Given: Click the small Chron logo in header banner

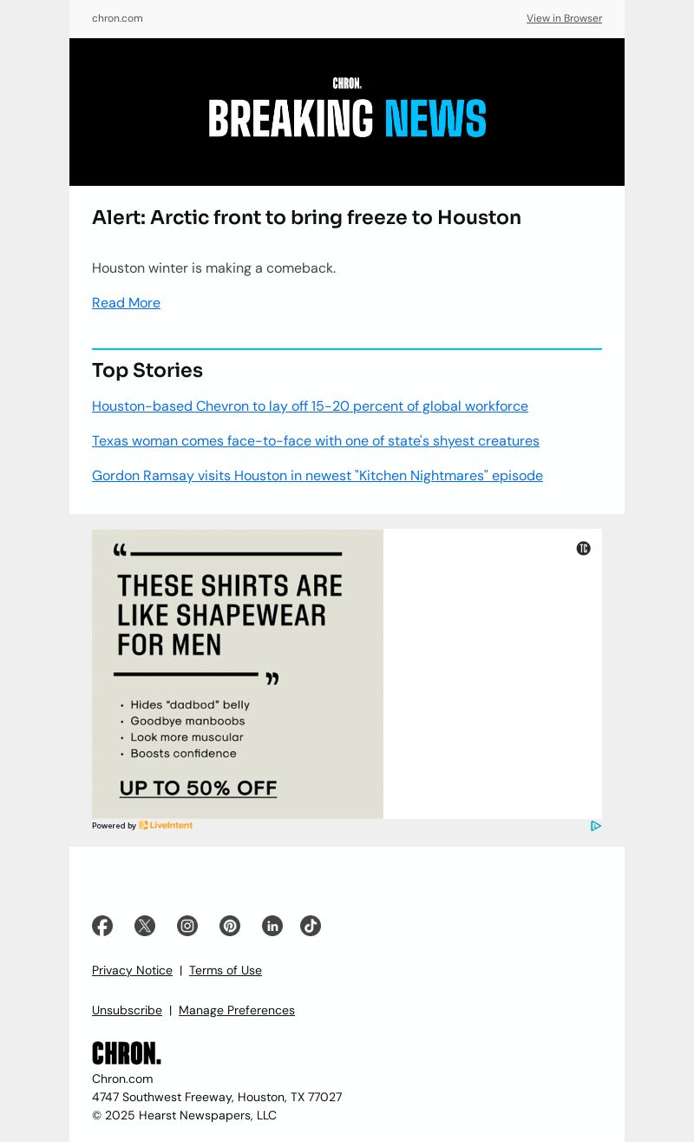Looking at the screenshot, I should tap(347, 83).
